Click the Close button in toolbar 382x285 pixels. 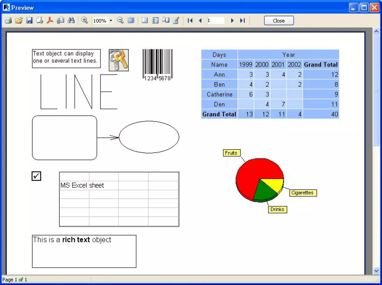tap(279, 21)
